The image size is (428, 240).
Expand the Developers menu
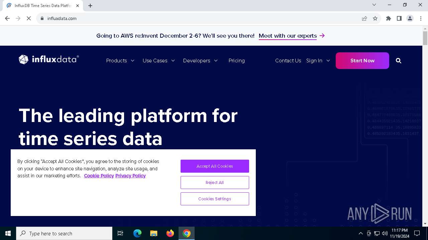point(201,61)
